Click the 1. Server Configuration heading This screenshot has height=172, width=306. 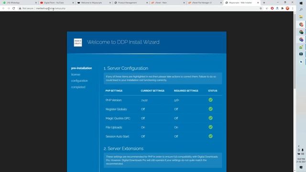(x=126, y=68)
